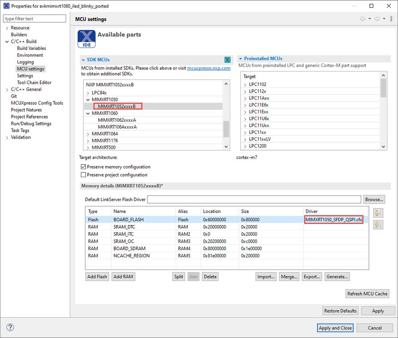Viewport: 398px width, 338px height.
Task: Expand LPC1102 preinstalled target
Action: coord(245,85)
